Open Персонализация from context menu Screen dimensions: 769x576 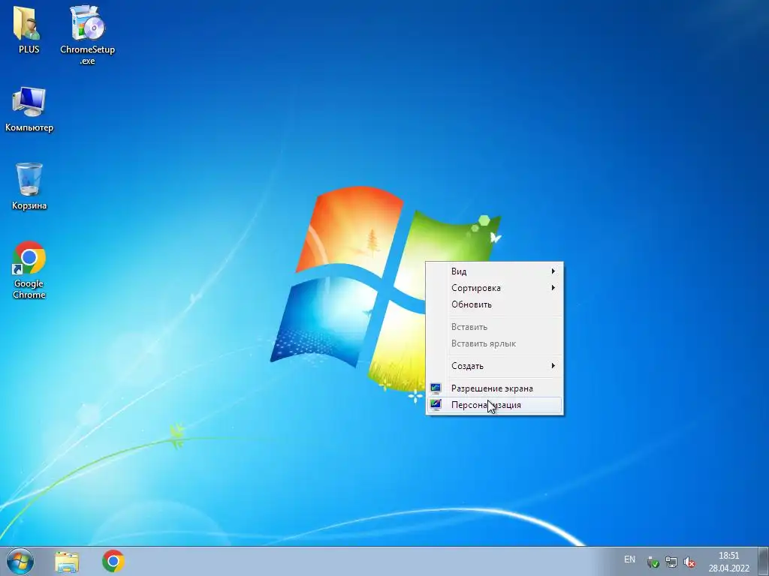click(x=494, y=405)
